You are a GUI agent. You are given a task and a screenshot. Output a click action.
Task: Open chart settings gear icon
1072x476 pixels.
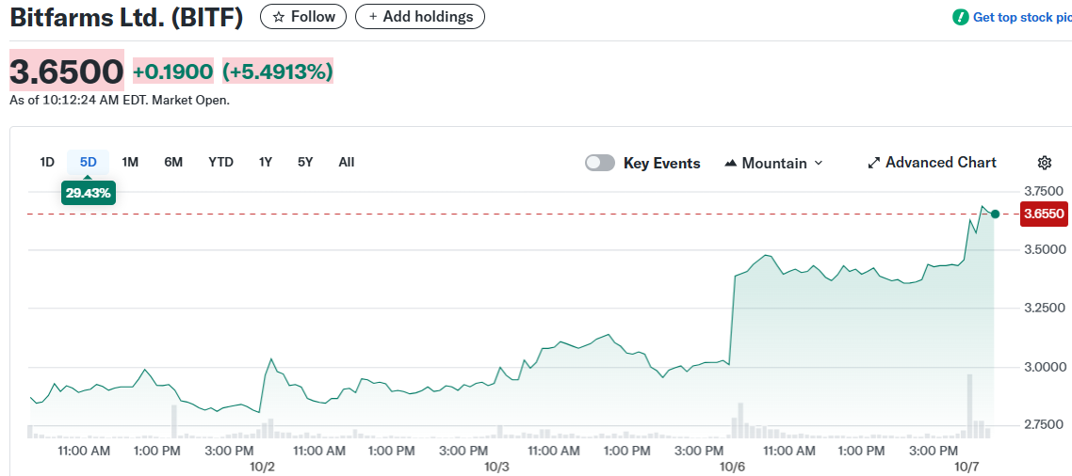[1044, 163]
